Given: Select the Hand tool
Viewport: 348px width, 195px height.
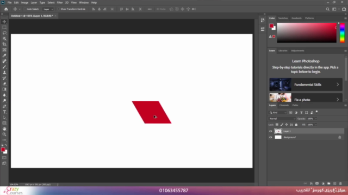Looking at the screenshot, I should click(x=4, y=129).
